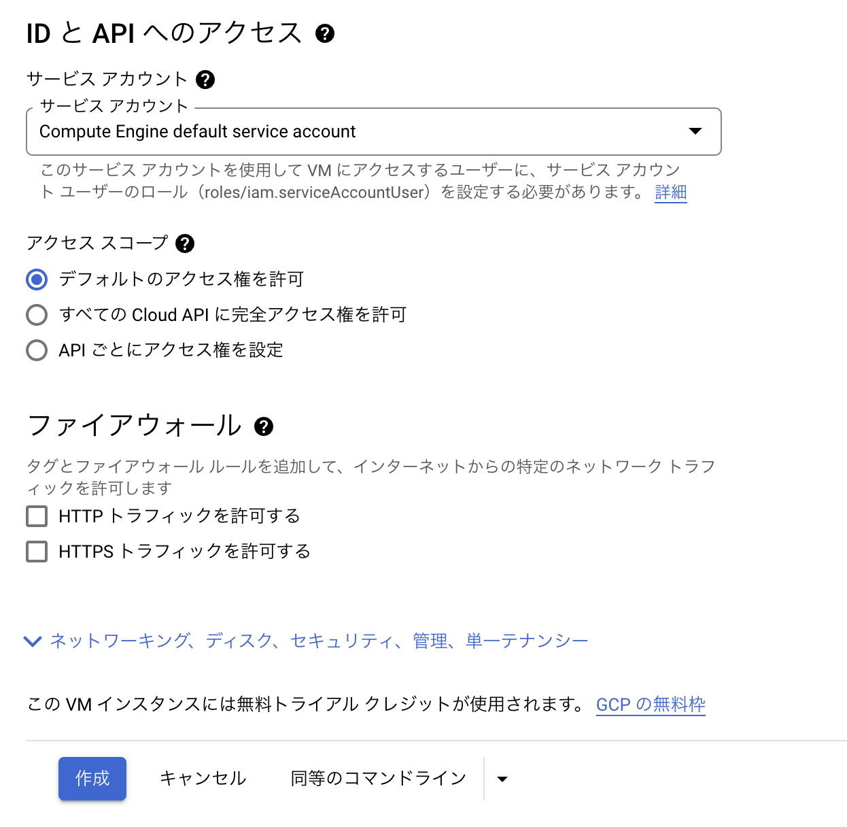Click the service account dropdown arrow
Screen dimensions: 847x827
pyautogui.click(x=695, y=131)
